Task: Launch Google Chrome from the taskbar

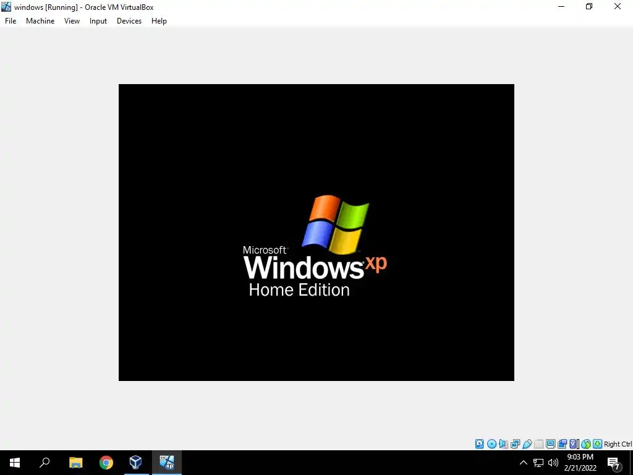Action: [106, 463]
